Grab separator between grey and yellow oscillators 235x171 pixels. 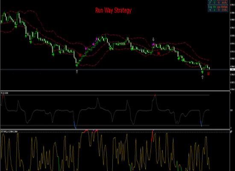coord(115,130)
